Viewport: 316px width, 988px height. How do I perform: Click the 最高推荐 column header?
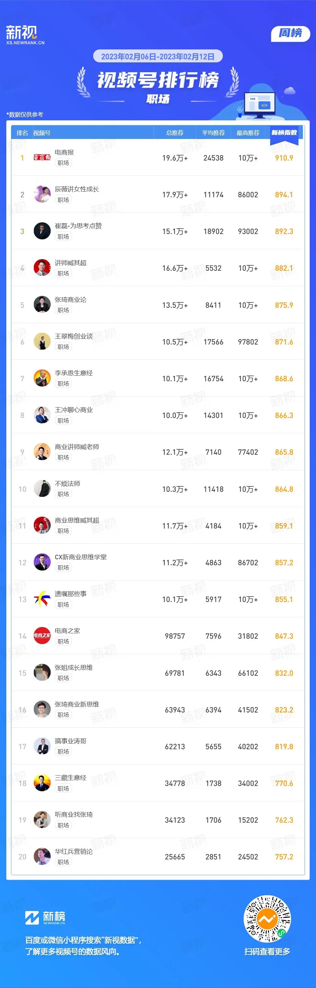pos(248,133)
